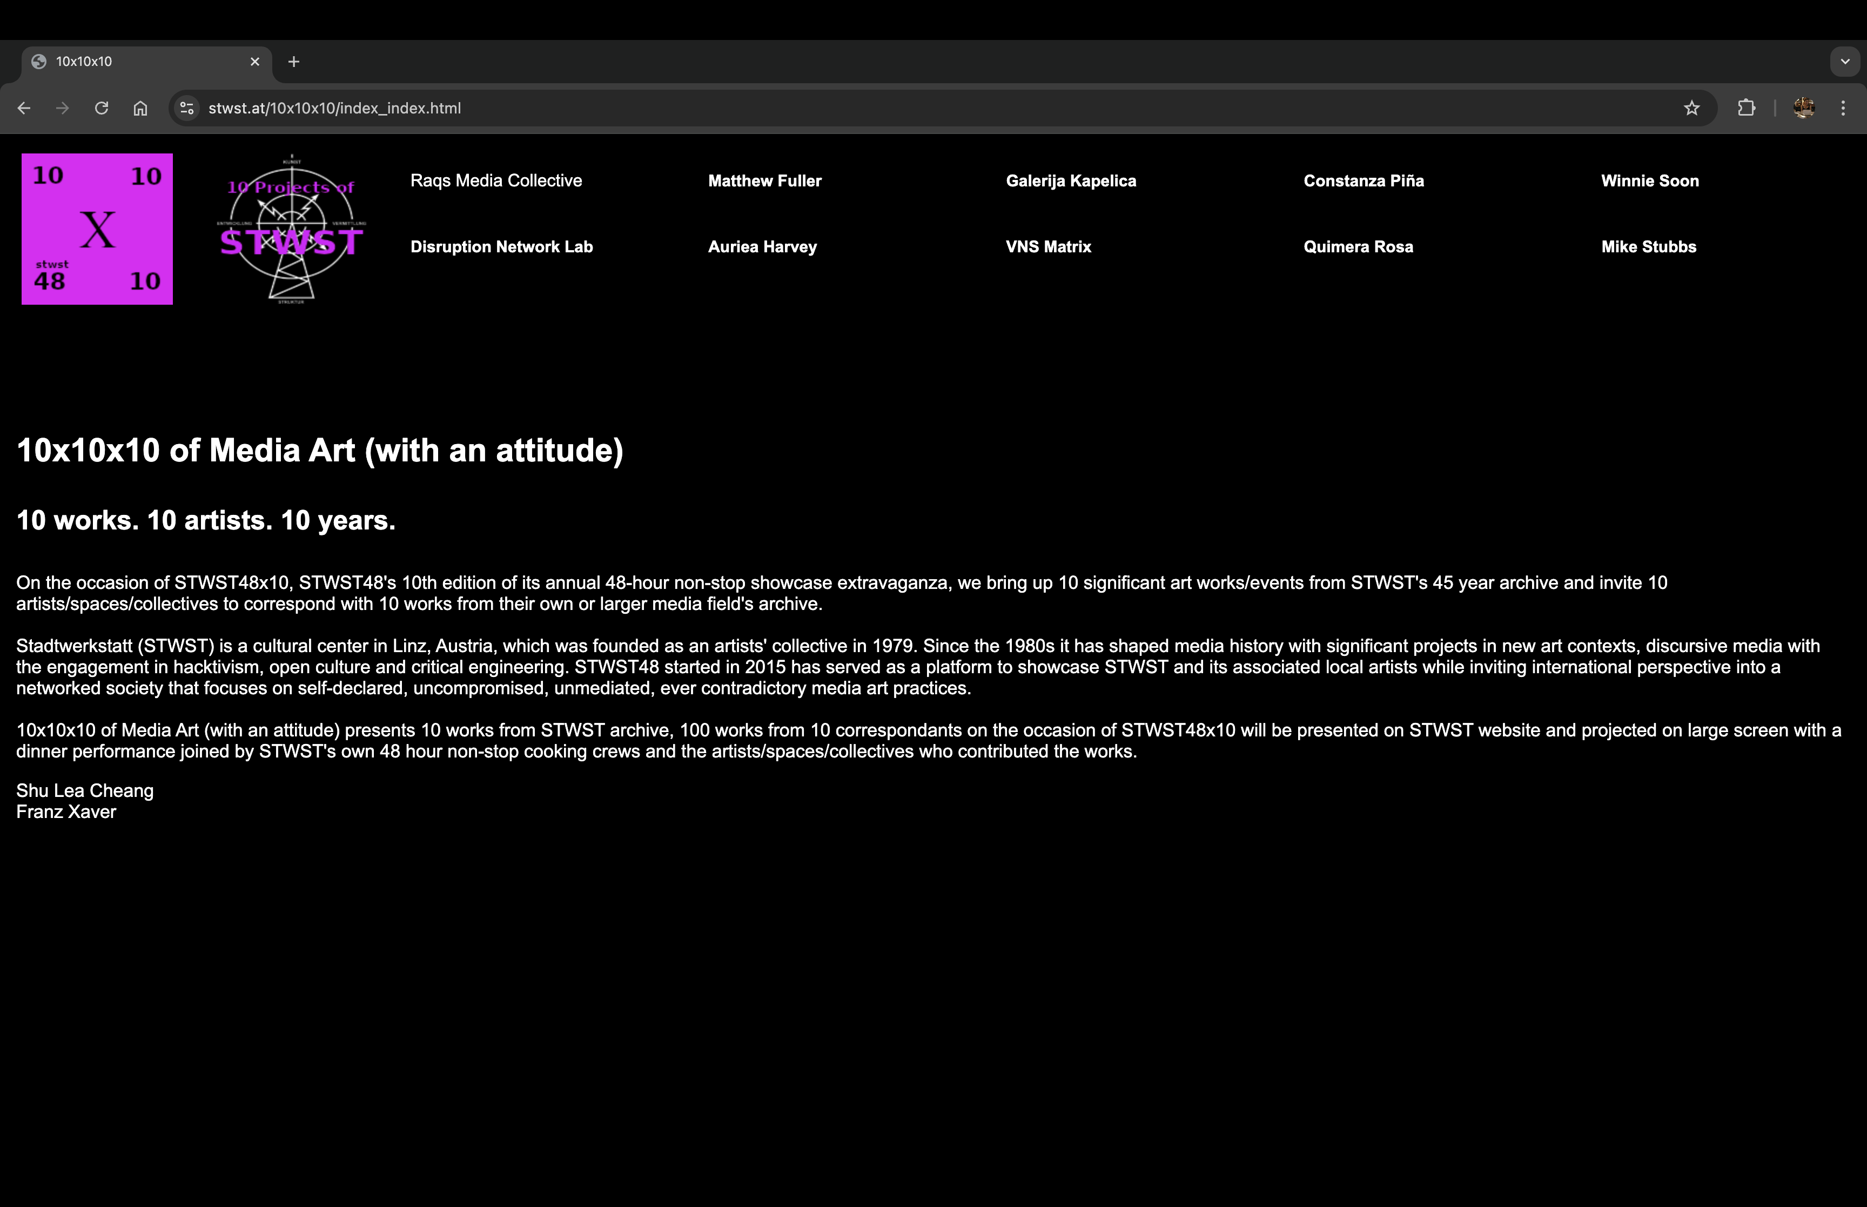The width and height of the screenshot is (1867, 1207).
Task: Open Mike Stubbs link
Action: coord(1648,247)
